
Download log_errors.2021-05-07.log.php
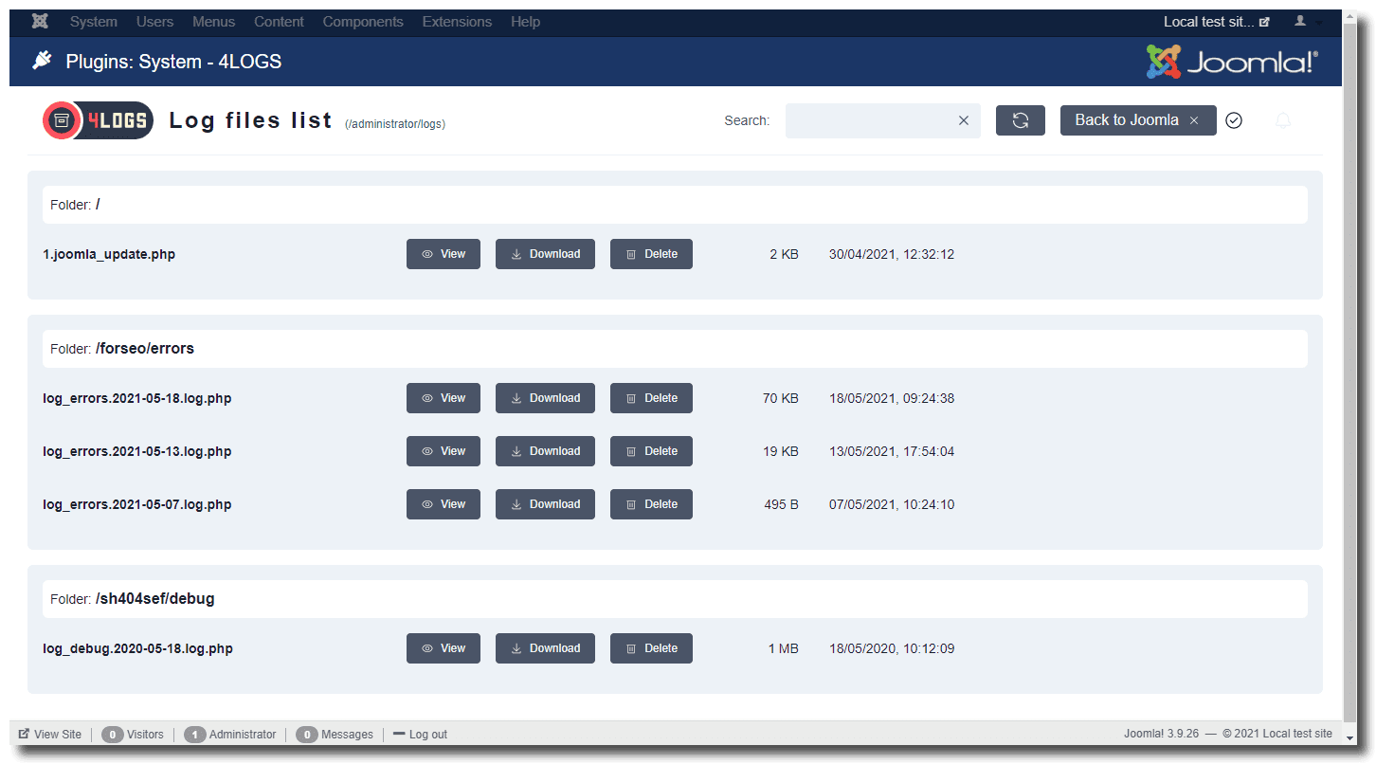545,504
